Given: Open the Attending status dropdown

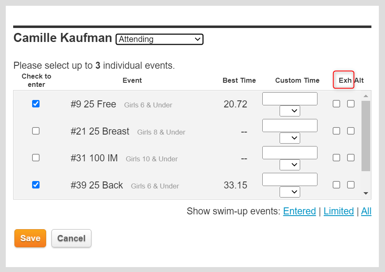Looking at the screenshot, I should coord(160,40).
